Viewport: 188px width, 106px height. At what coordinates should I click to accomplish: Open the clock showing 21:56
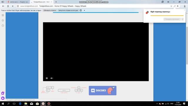click(178, 104)
